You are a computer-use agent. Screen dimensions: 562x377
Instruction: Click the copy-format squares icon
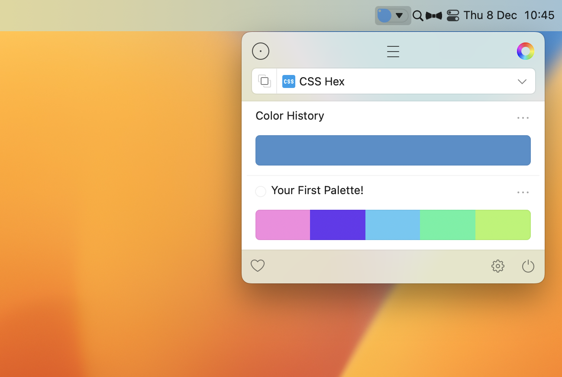point(265,81)
